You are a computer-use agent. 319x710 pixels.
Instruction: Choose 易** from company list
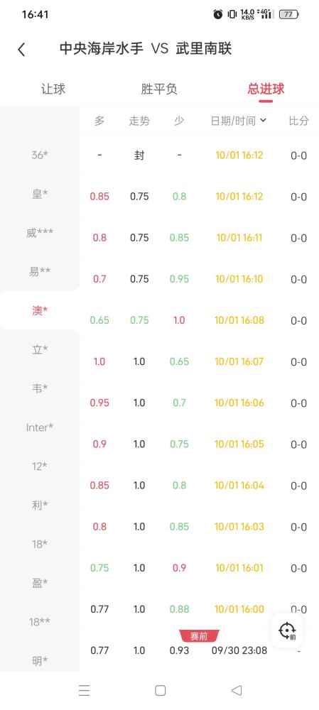(40, 272)
